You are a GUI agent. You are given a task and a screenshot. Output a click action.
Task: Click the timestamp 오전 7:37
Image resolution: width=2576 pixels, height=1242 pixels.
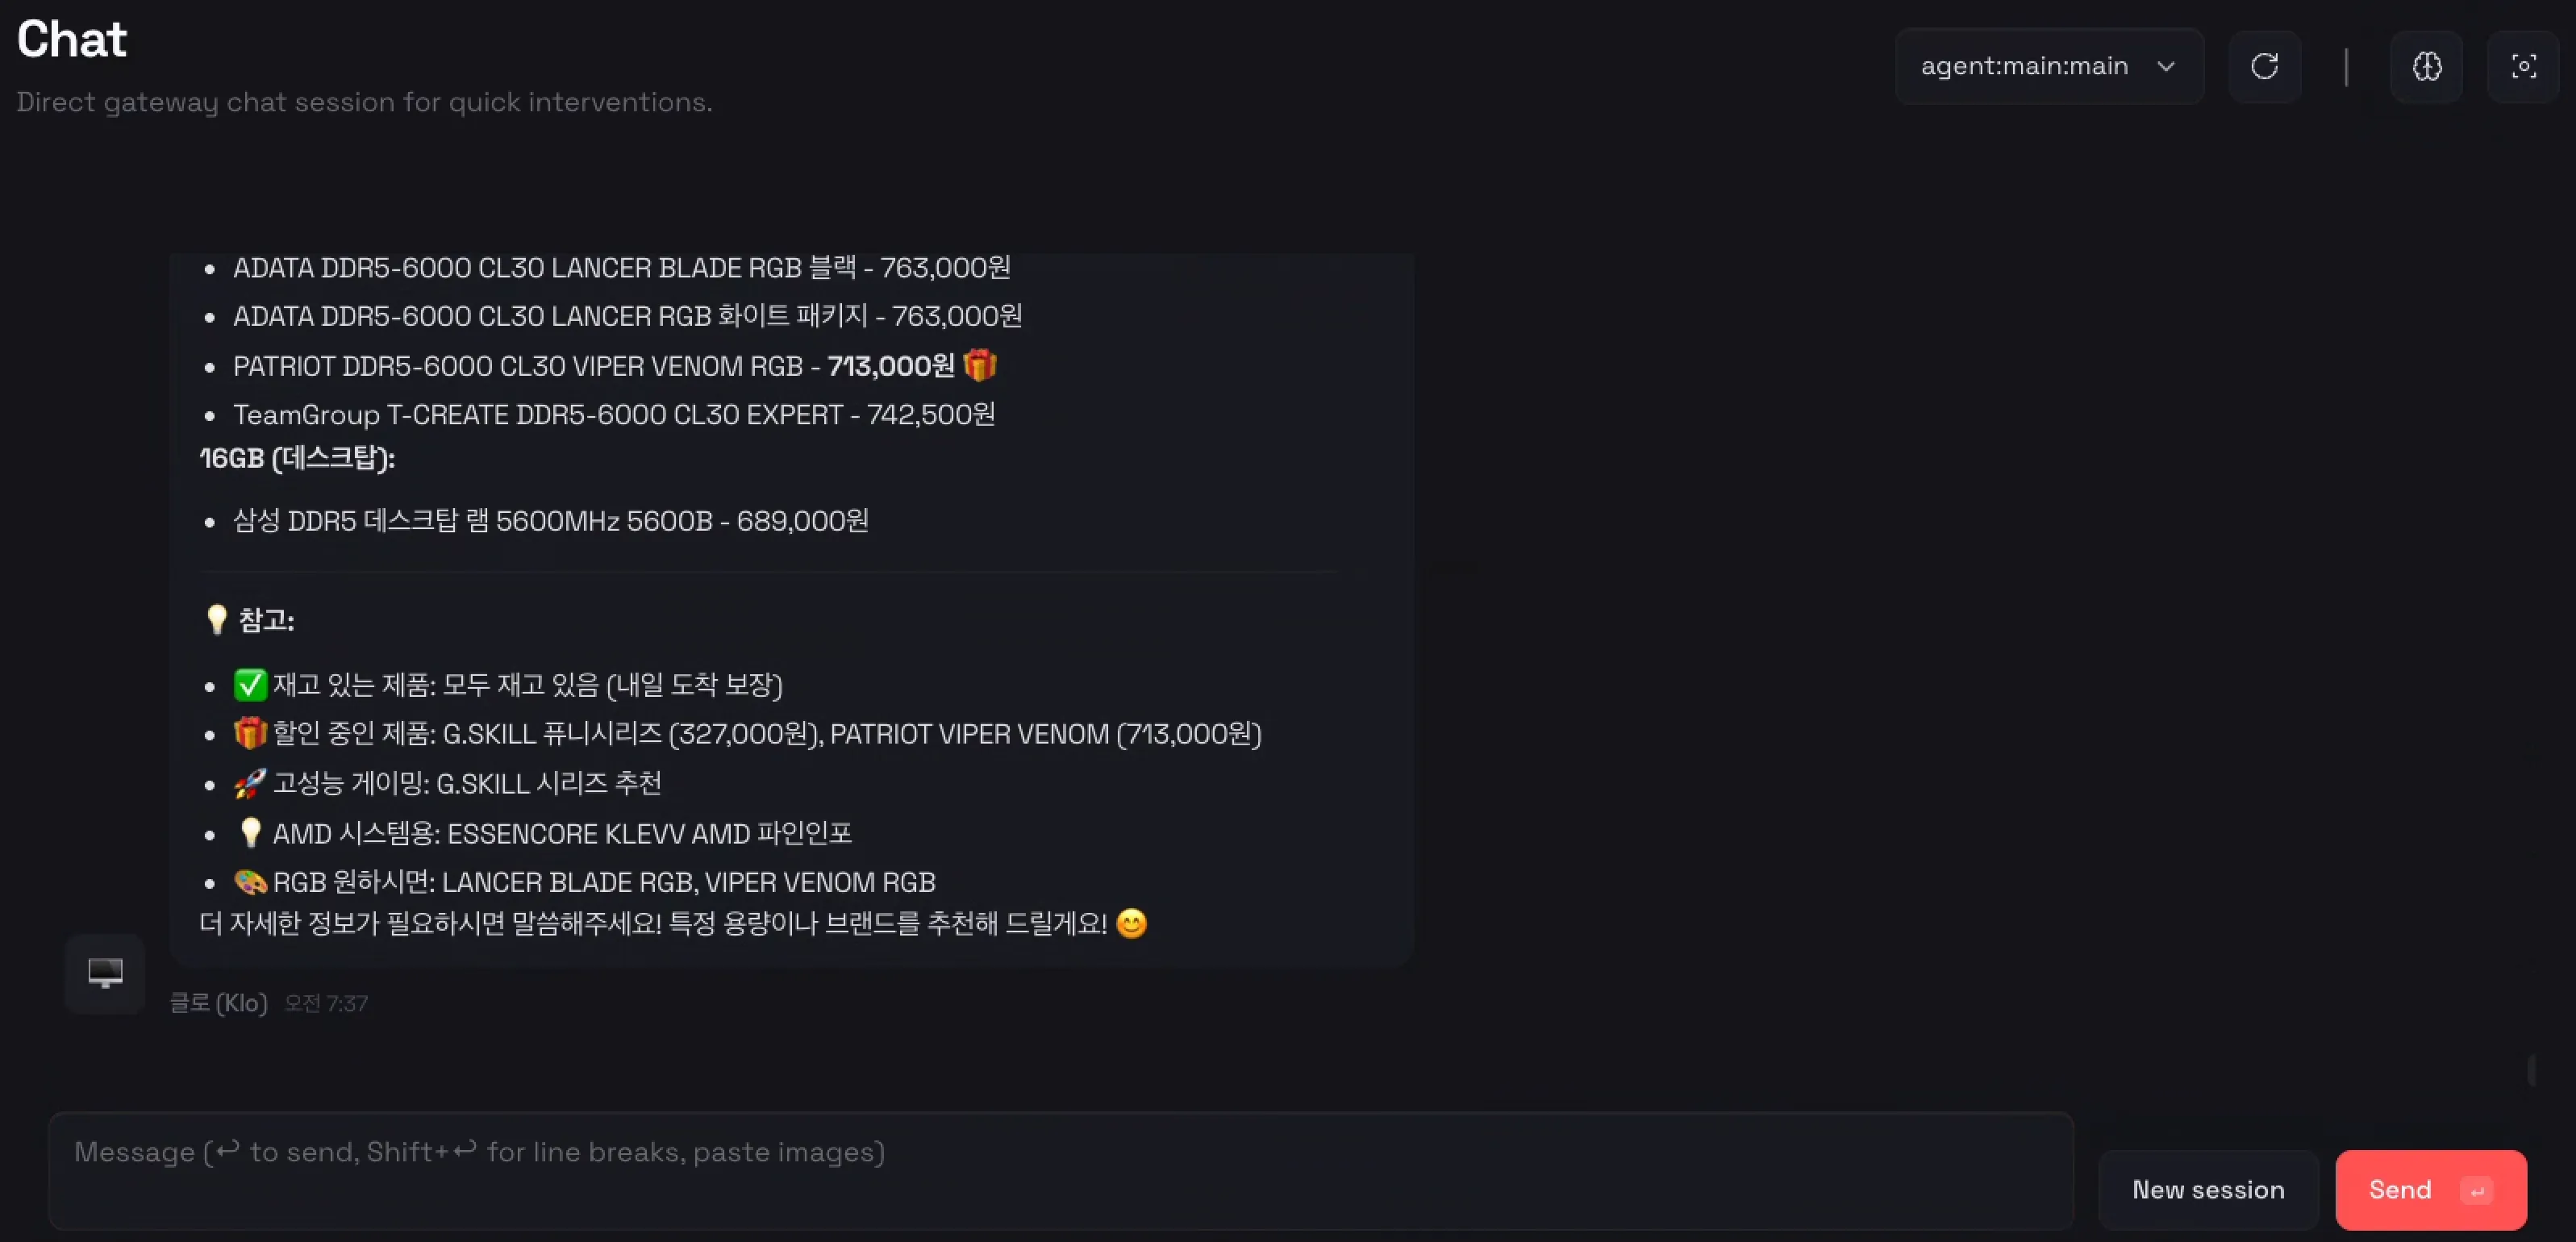pos(325,1003)
